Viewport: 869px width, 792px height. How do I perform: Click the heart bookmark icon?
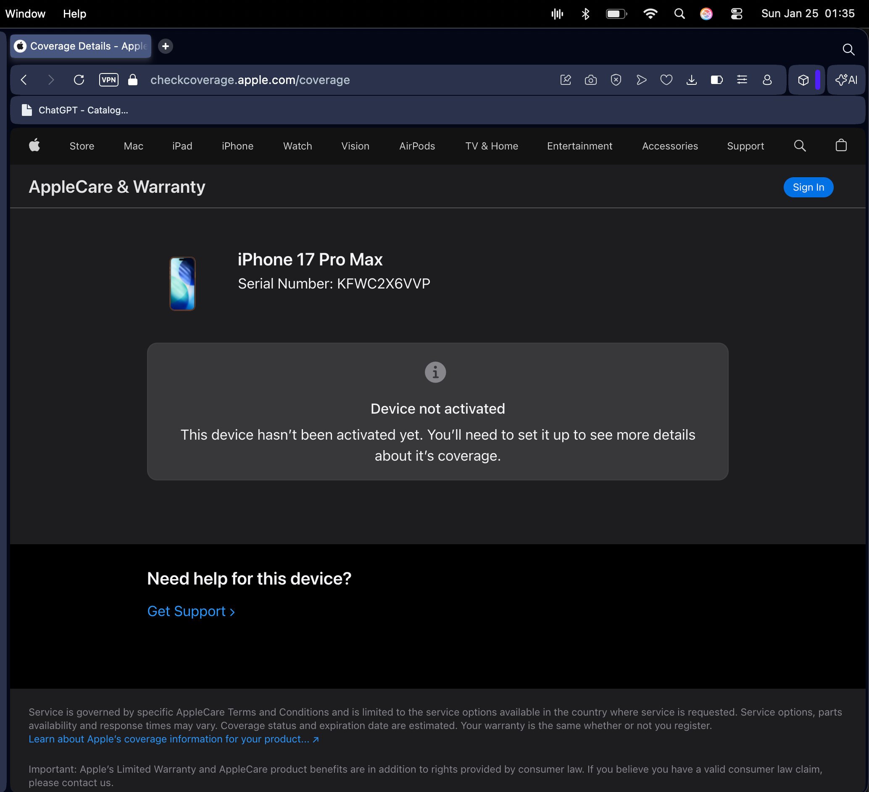(x=666, y=80)
